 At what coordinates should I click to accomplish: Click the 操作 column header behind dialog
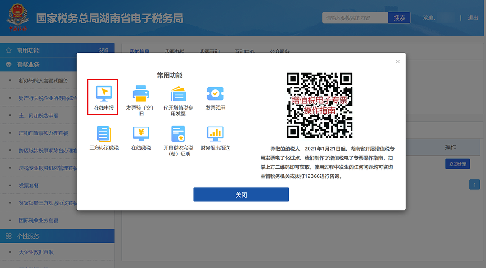coord(450,147)
